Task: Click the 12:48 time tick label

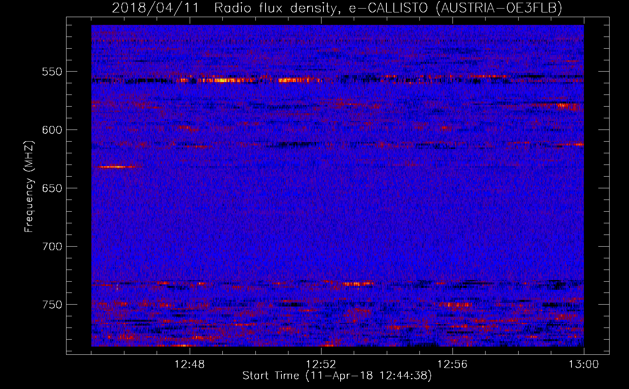Action: (190, 364)
